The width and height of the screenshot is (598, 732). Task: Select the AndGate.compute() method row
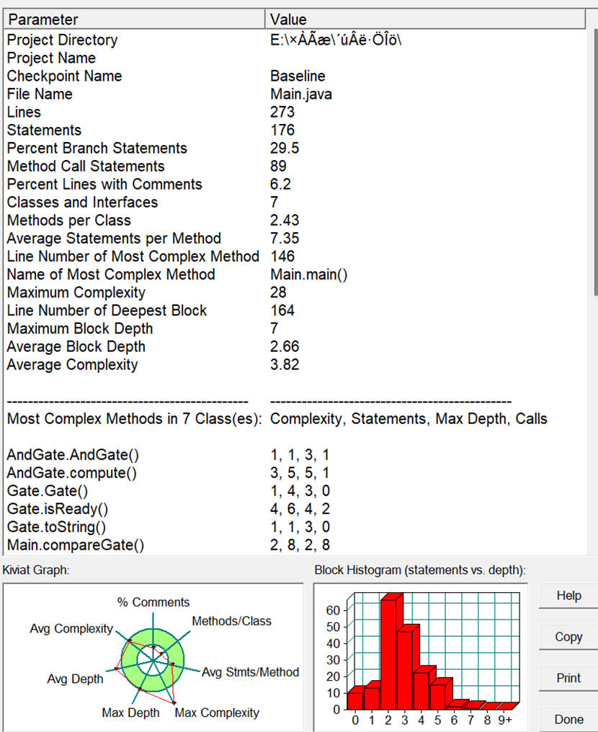(294, 473)
